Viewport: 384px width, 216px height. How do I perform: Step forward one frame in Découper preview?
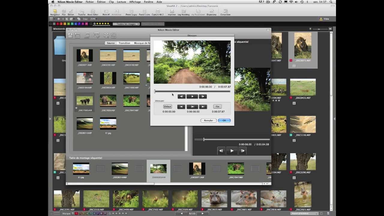(203, 96)
